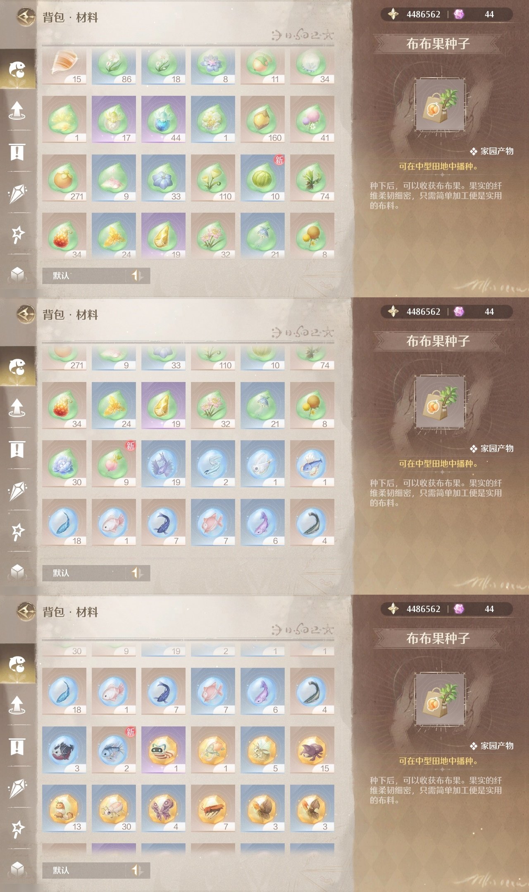Open the 默认 sort dropdown in bottom screenshot

[x=84, y=871]
